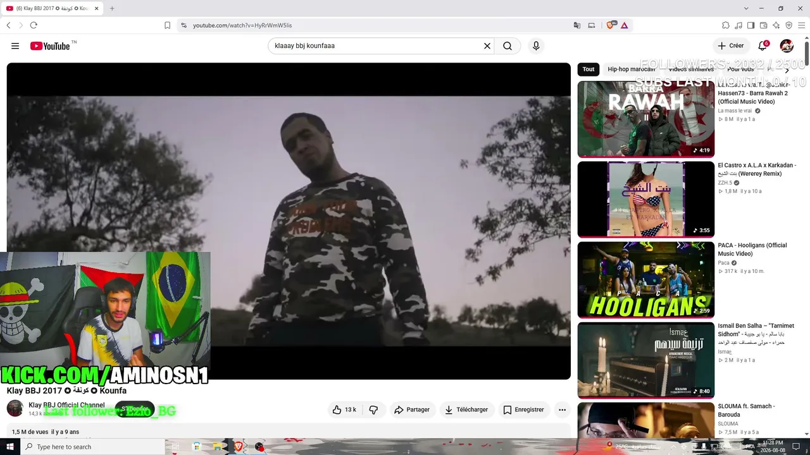Screen dimensions: 810x455
Task: Open the PACA Hooligans video thumbnail
Action: point(645,280)
